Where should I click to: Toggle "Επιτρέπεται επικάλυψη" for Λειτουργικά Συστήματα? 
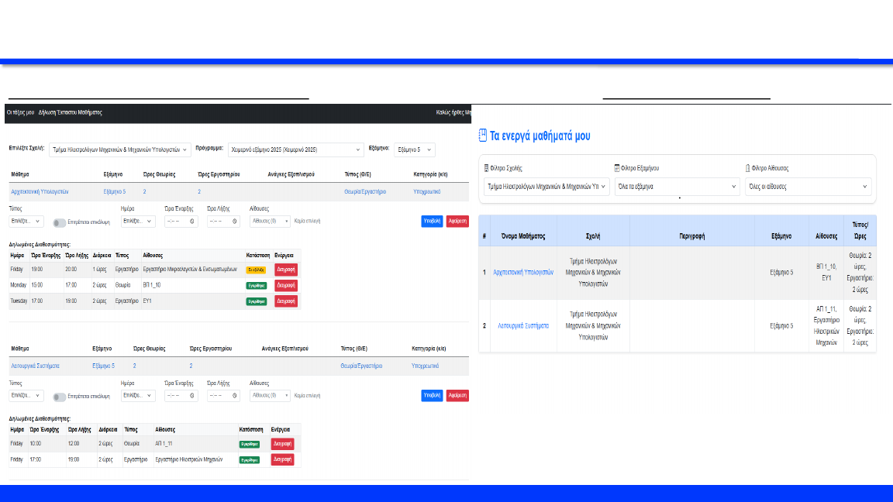pos(60,397)
